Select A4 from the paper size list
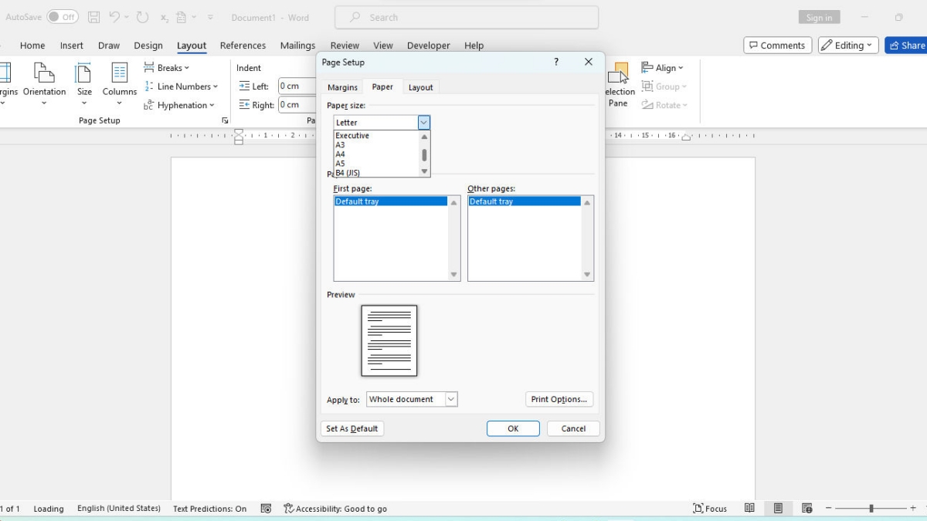 click(341, 154)
